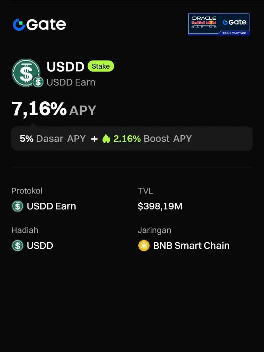Screen dimensions: 264x352
Task: Click the 2.16% Boost APY text
Action: pyautogui.click(x=152, y=139)
